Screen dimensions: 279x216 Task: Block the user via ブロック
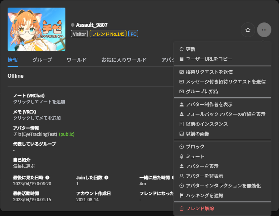(x=195, y=147)
